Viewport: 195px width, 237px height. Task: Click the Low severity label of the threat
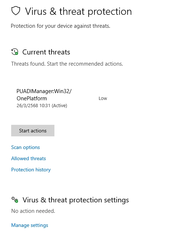pos(103,98)
